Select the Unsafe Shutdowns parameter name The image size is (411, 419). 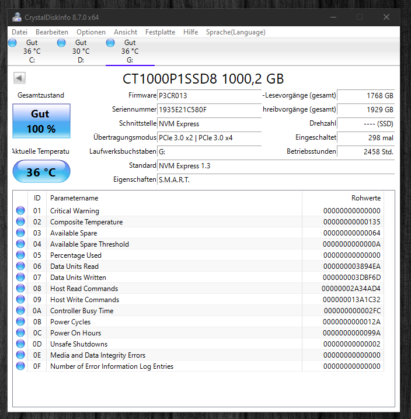coord(79,344)
